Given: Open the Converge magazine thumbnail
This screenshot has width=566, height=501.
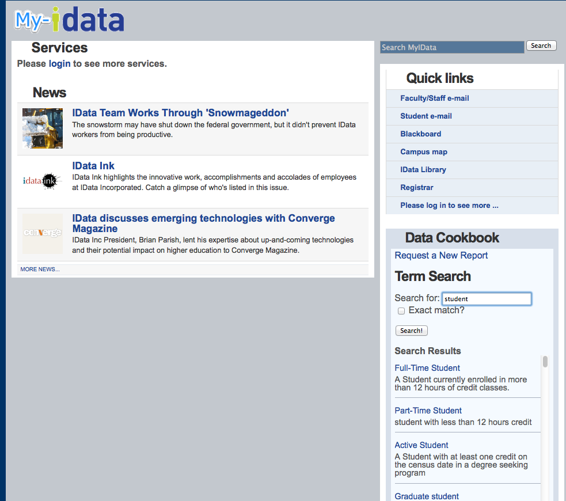Looking at the screenshot, I should click(43, 234).
